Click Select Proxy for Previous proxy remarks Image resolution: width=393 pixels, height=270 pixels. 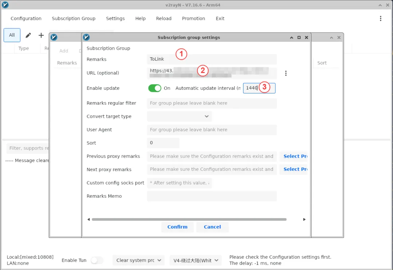[294, 156]
